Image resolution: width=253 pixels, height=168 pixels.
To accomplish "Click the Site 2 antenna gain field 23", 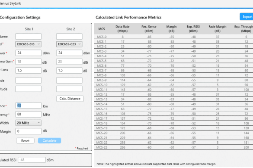I will point(69,62).
